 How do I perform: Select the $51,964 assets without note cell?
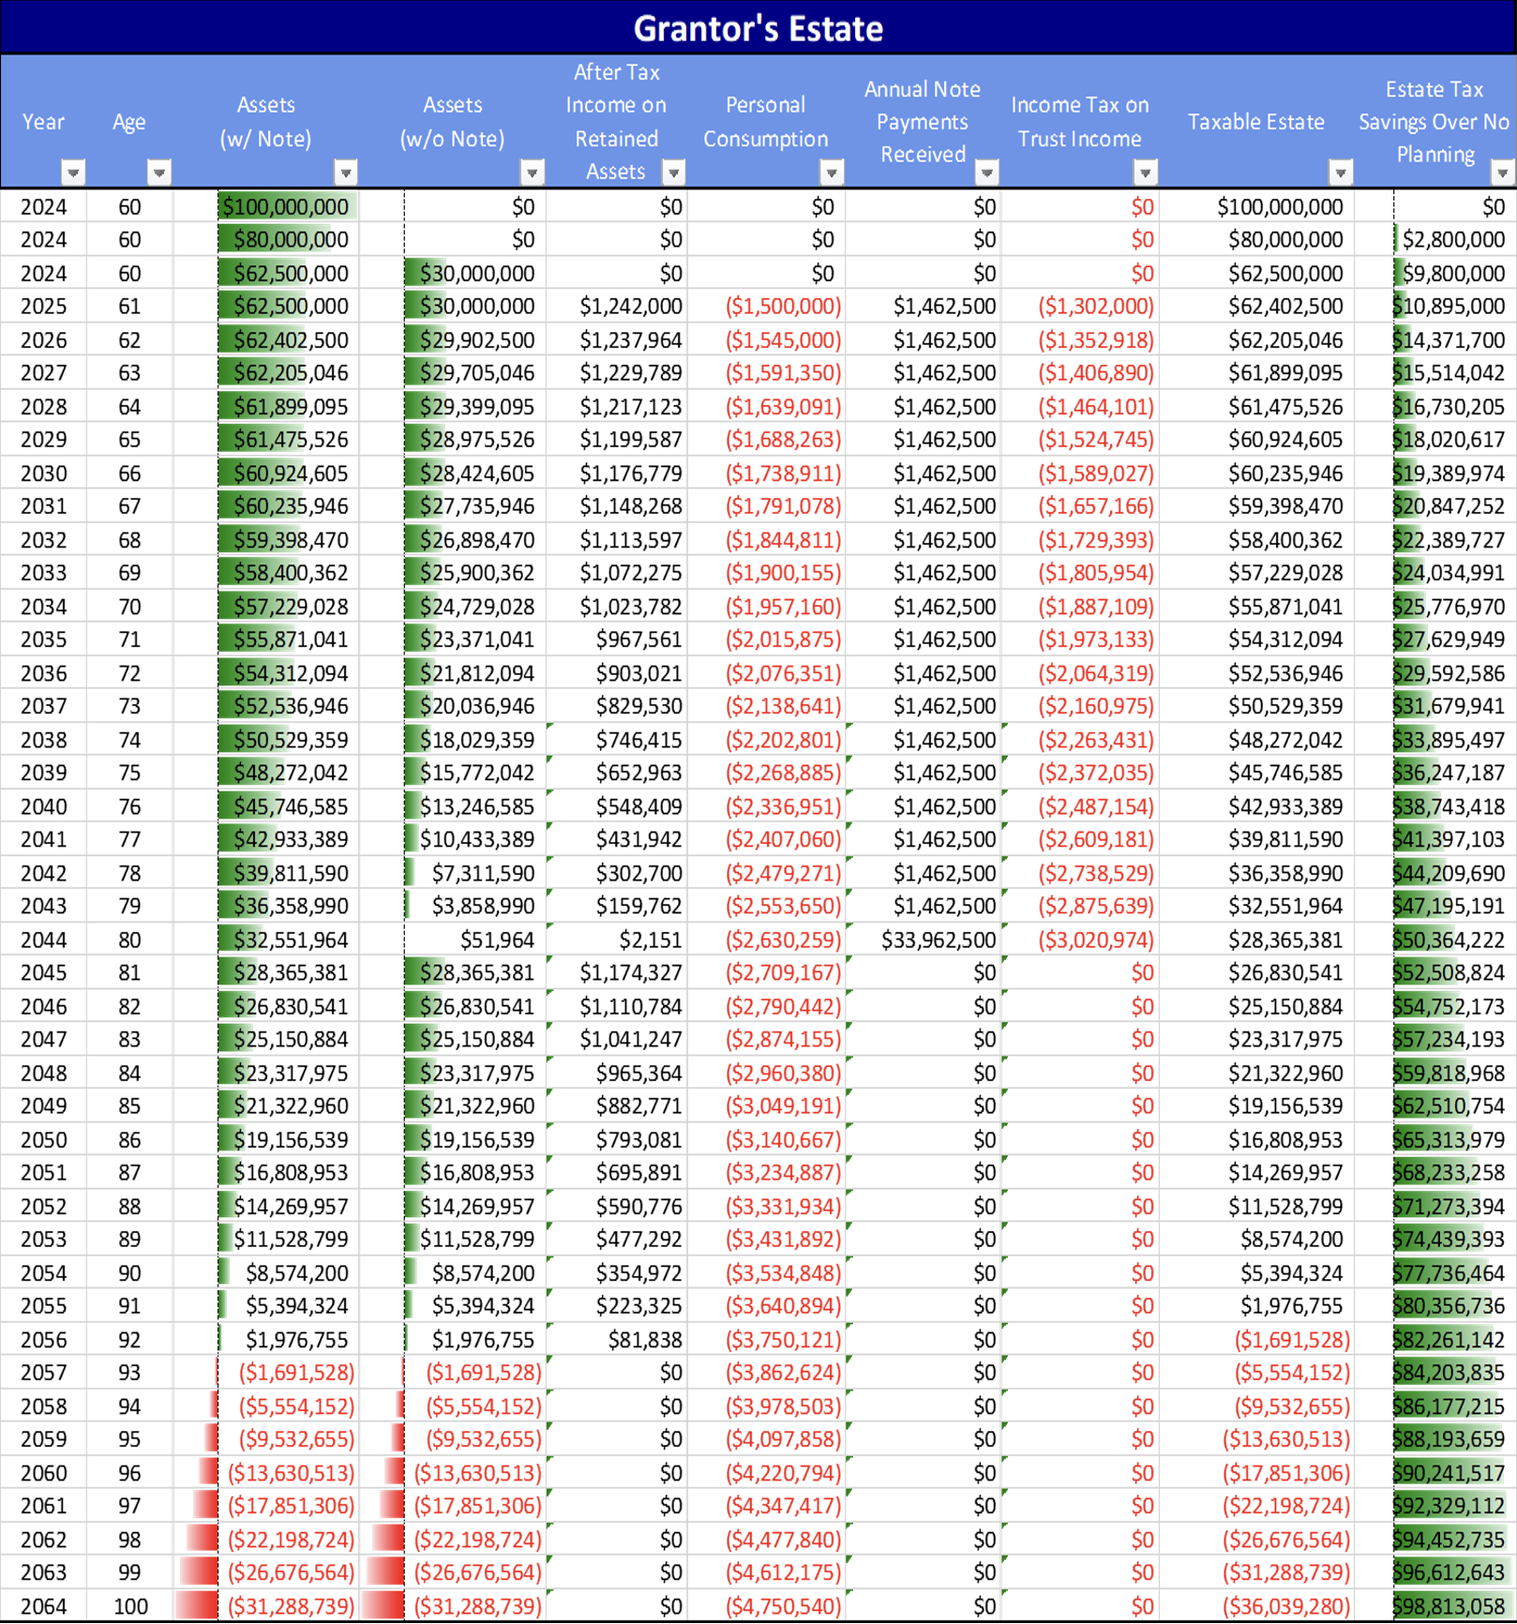coord(452,940)
